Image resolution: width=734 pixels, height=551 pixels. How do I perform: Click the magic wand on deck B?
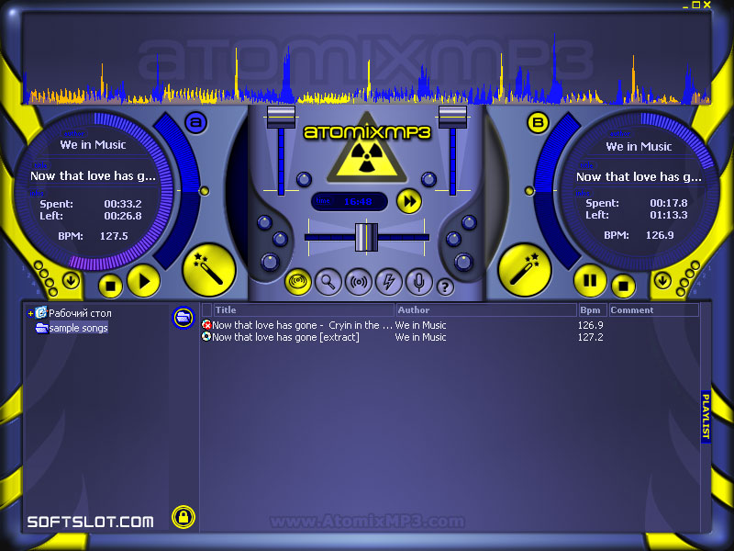pyautogui.click(x=525, y=269)
